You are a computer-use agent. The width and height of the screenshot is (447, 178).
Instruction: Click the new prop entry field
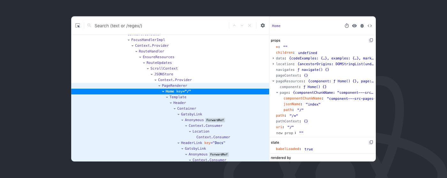(284, 133)
